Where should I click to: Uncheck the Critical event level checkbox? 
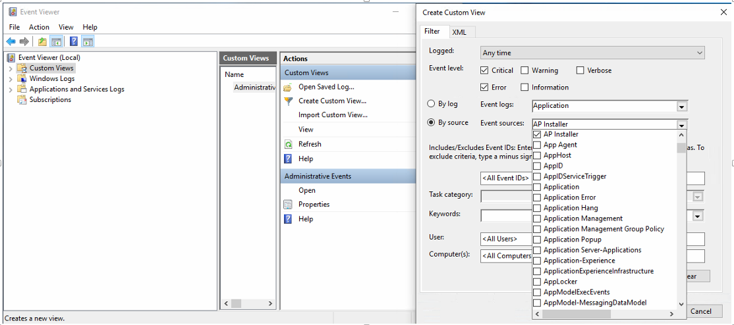[485, 70]
